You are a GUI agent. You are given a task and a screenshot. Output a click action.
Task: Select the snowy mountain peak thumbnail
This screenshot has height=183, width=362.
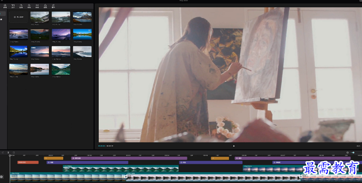pos(82,17)
